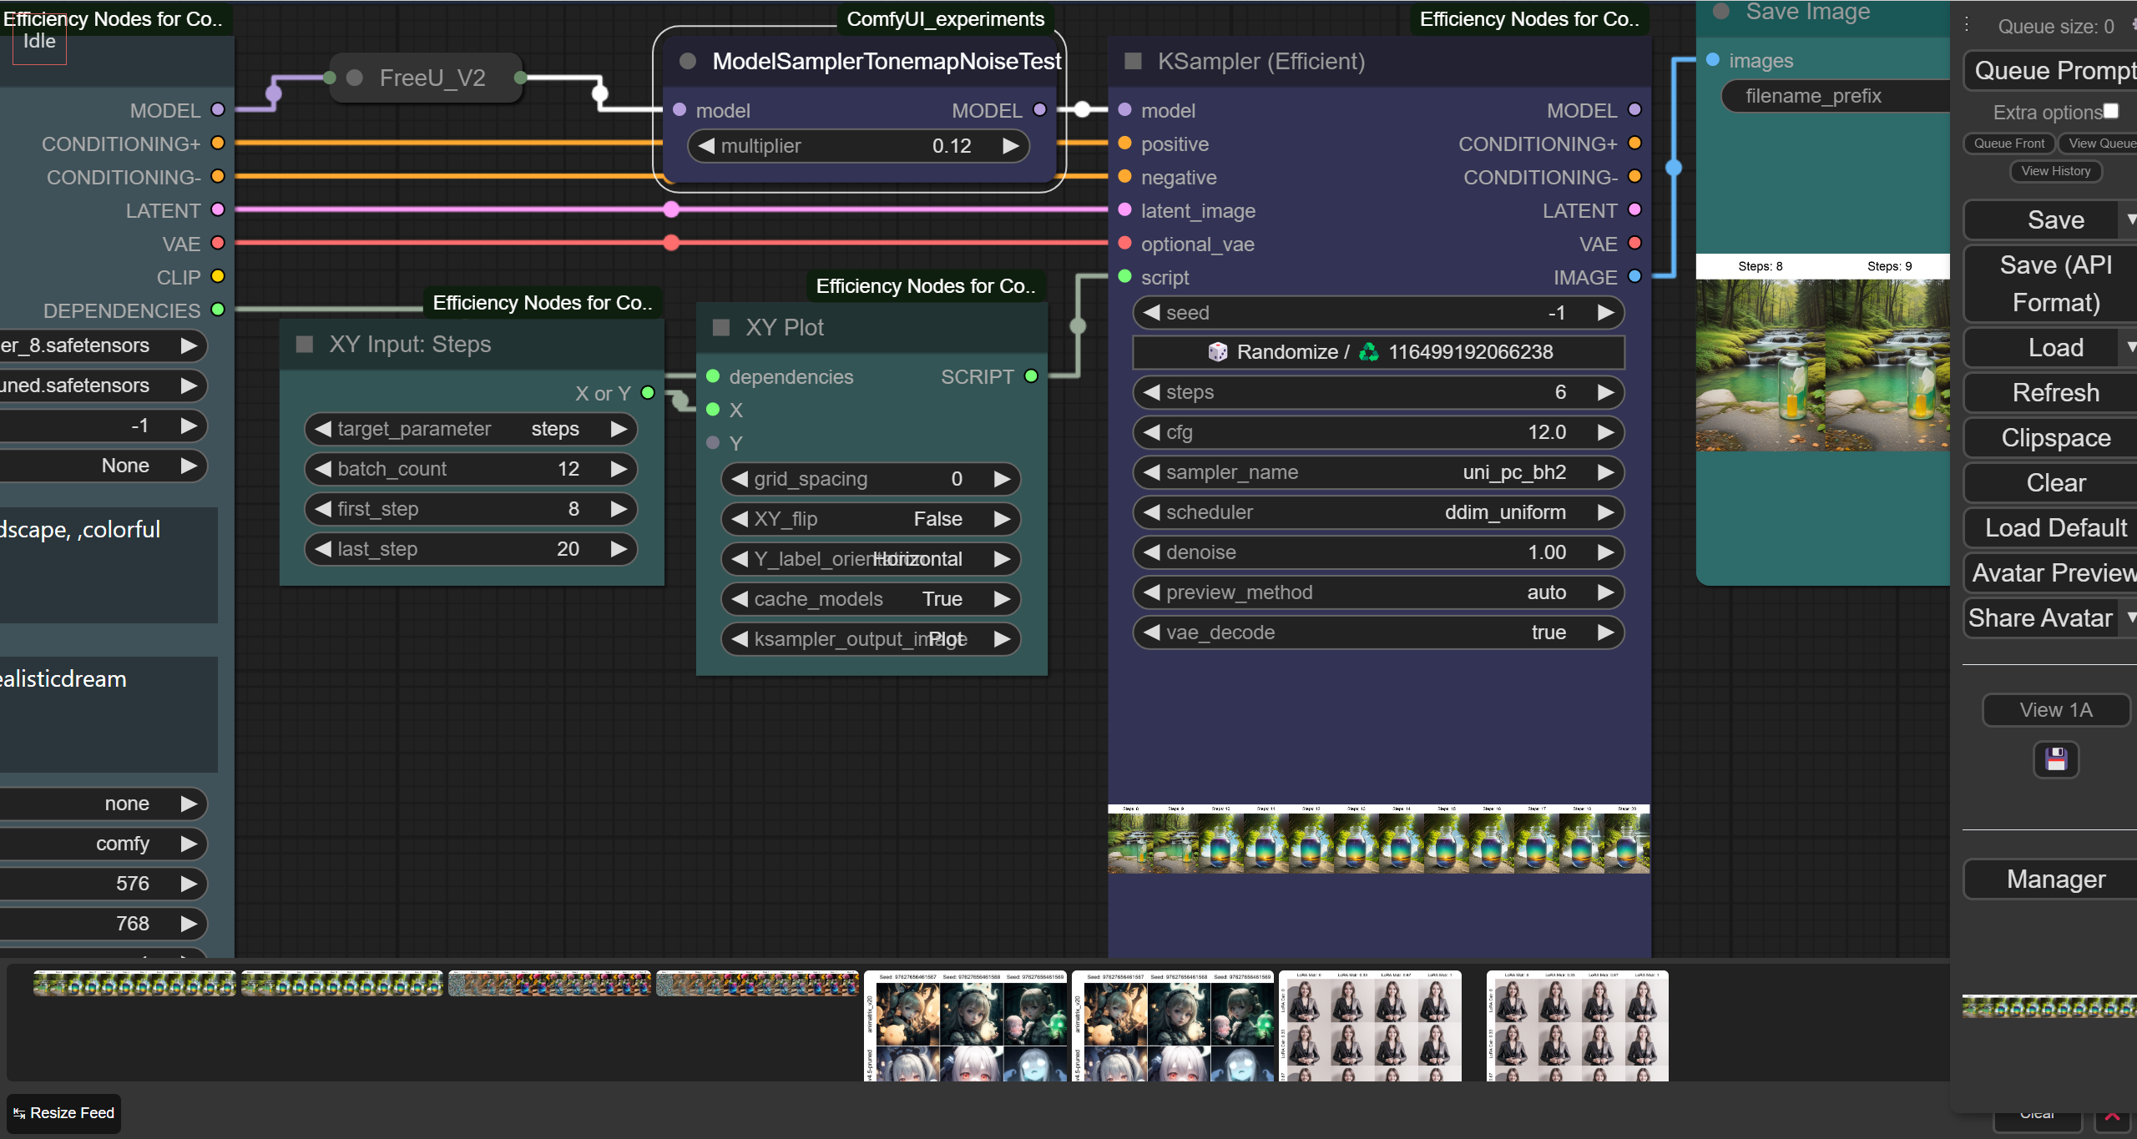Screen dimensions: 2137x1139
Task: Open the scheduler ddim_uniform dropdown
Action: [x=1377, y=512]
